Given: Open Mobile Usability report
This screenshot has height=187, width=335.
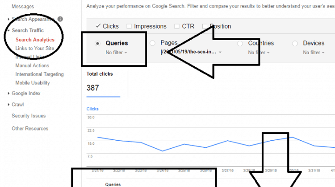Looking at the screenshot, I should pos(33,83).
